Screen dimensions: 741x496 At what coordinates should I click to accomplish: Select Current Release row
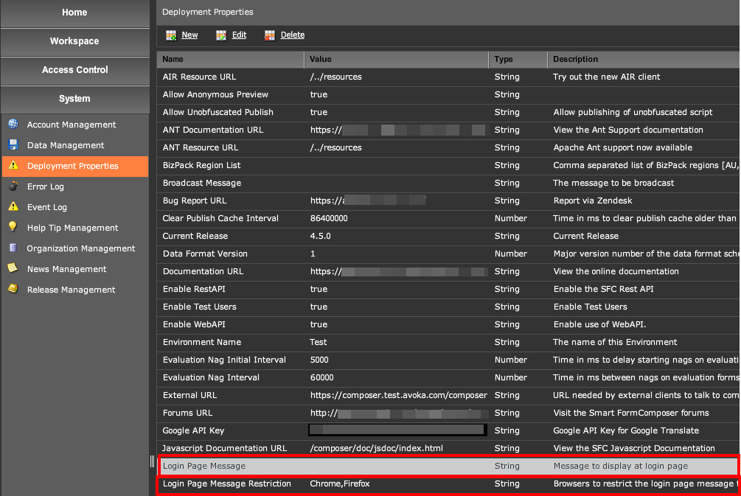click(448, 236)
